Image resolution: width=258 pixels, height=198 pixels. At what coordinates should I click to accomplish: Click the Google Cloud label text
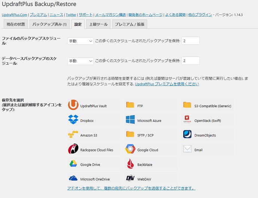[x=148, y=150]
